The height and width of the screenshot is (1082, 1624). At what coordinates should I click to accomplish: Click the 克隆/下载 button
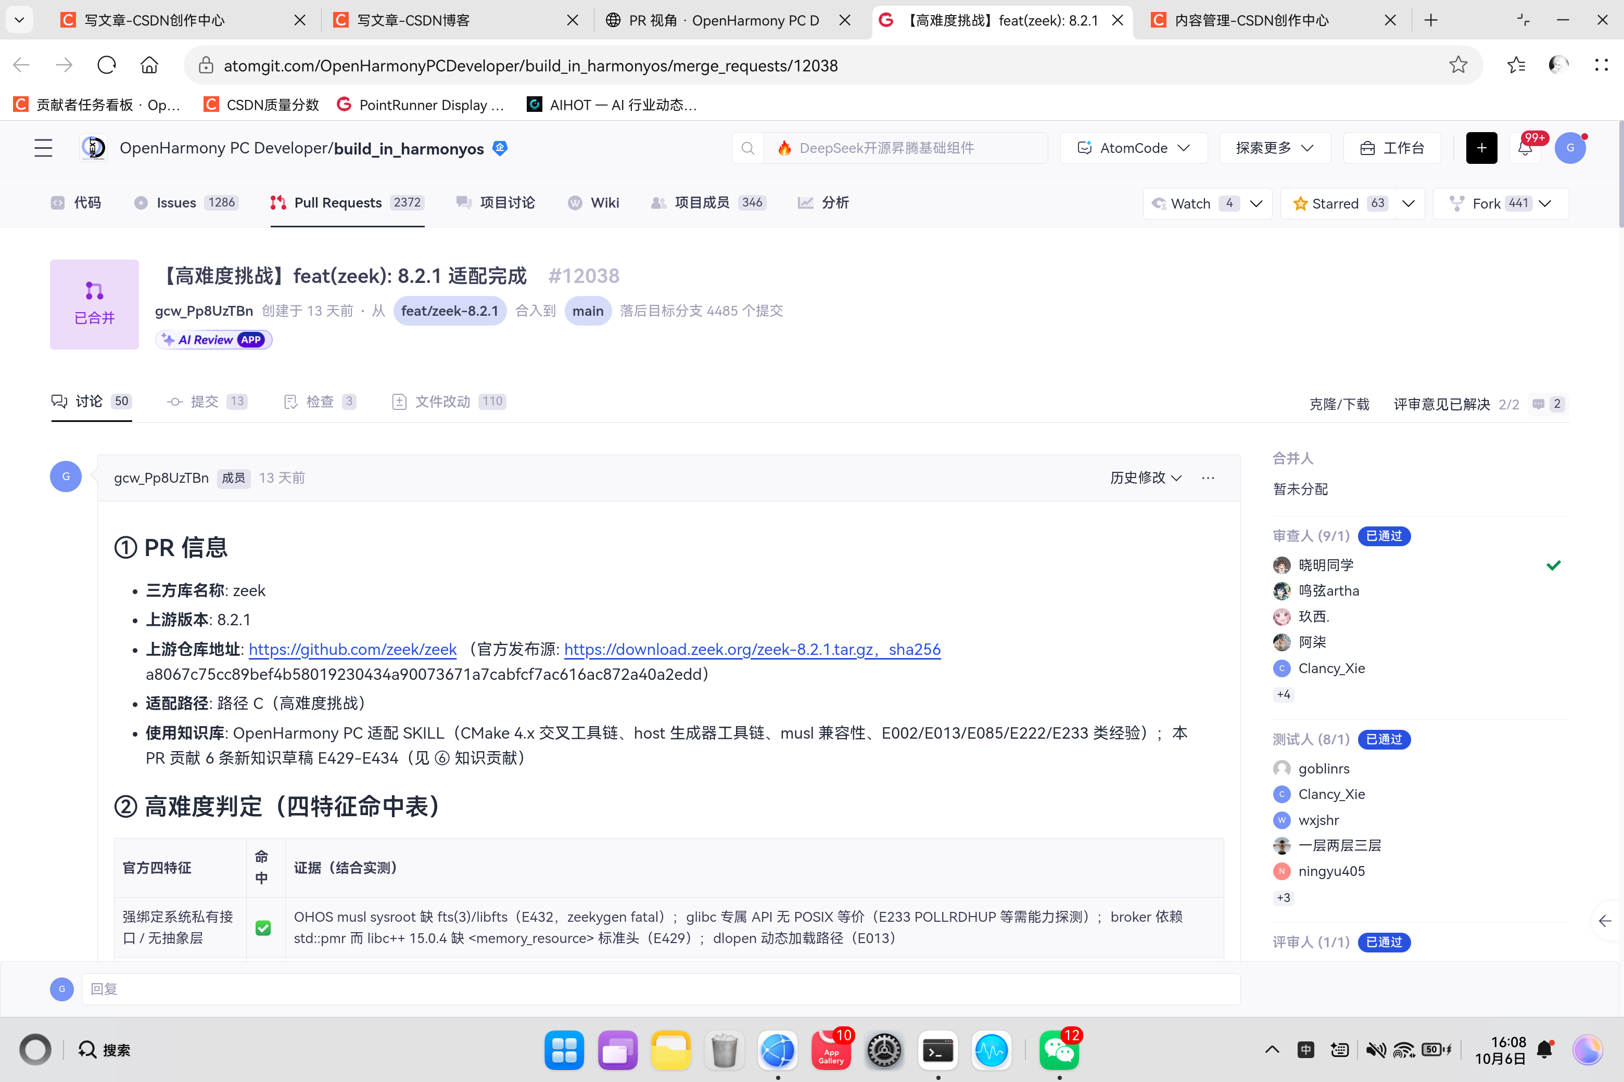tap(1339, 404)
